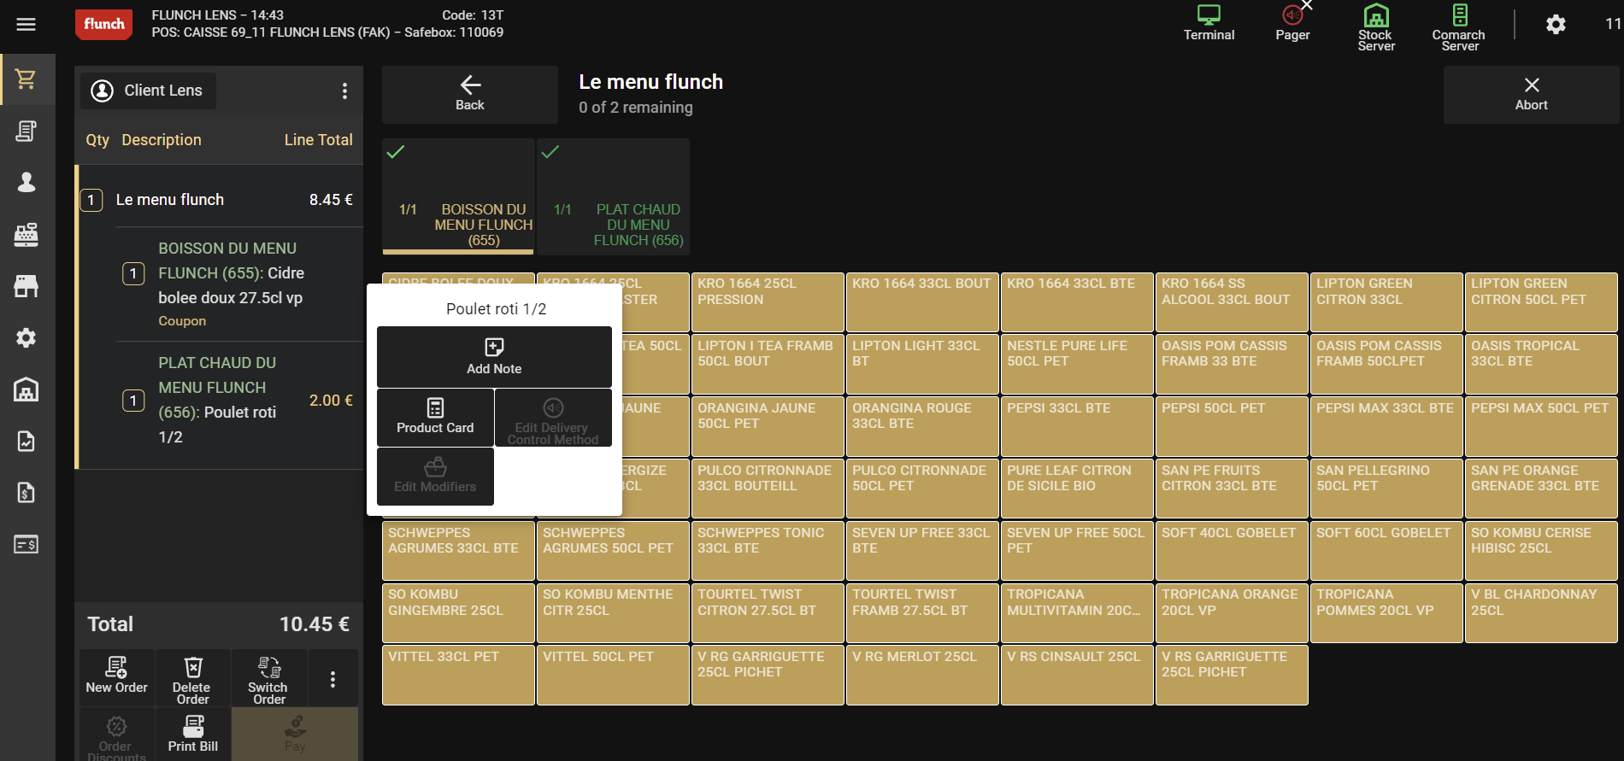Choose KRO 1664 33CL BTE

[x=1077, y=302]
